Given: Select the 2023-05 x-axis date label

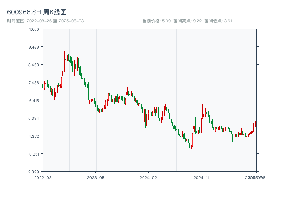Looking at the screenshot, I should tap(95, 177).
